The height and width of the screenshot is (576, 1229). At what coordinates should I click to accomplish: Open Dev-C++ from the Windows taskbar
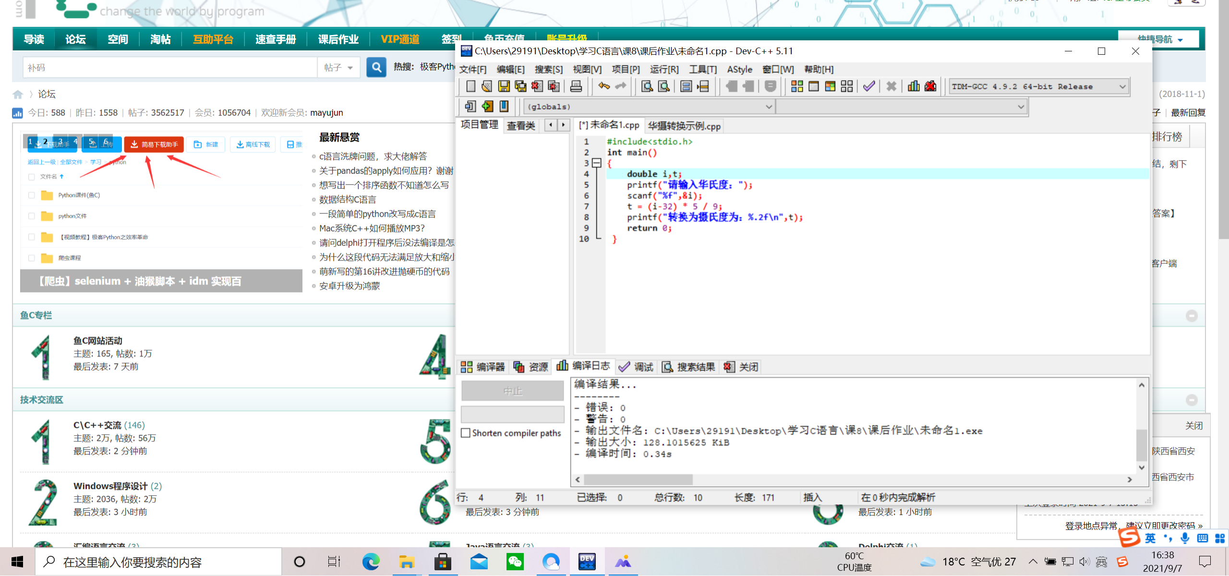(x=587, y=562)
